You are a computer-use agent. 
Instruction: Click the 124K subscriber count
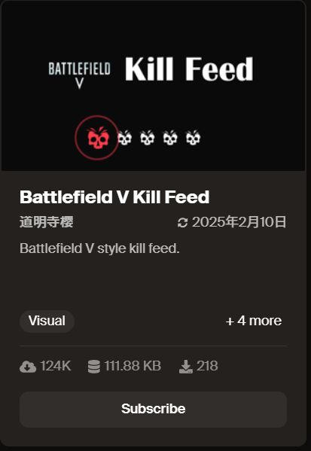56,367
